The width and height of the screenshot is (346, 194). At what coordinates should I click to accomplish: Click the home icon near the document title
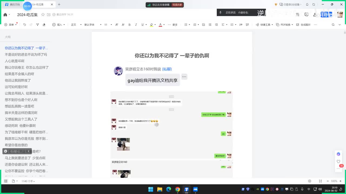point(5,15)
